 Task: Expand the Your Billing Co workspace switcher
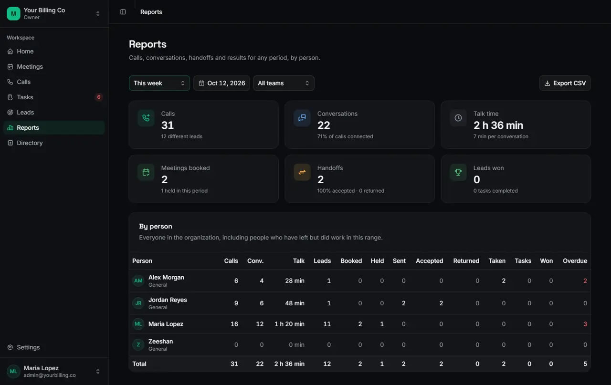click(54, 13)
